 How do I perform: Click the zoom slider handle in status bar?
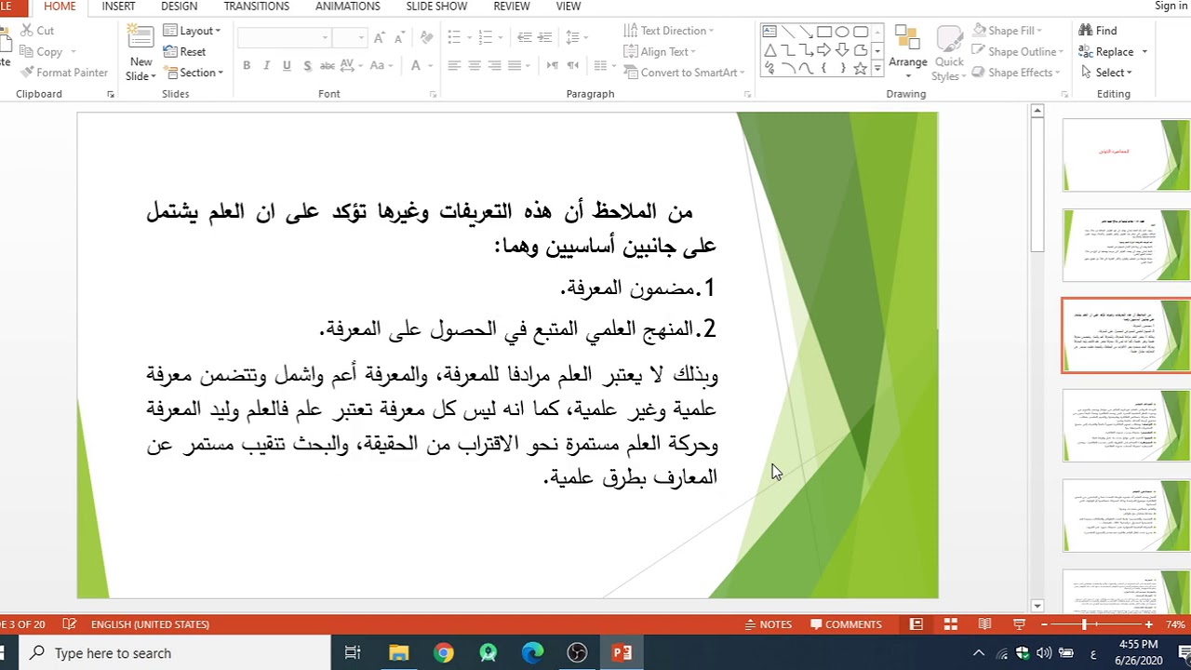click(x=1084, y=624)
